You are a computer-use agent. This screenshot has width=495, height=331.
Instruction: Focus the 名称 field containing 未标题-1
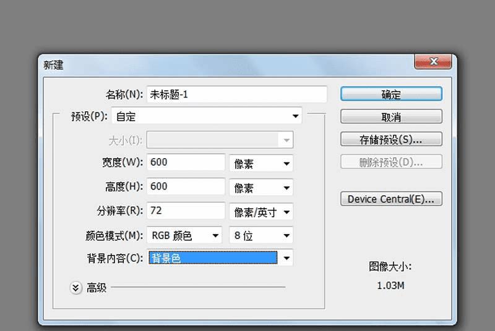tap(237, 94)
